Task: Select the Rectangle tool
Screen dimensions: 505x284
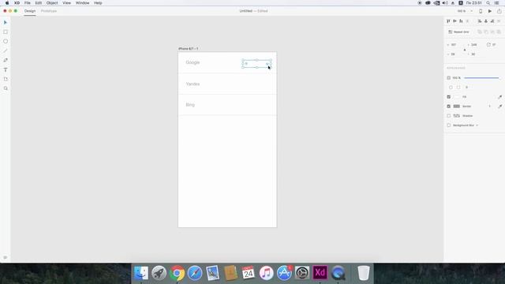Action: pyautogui.click(x=6, y=32)
